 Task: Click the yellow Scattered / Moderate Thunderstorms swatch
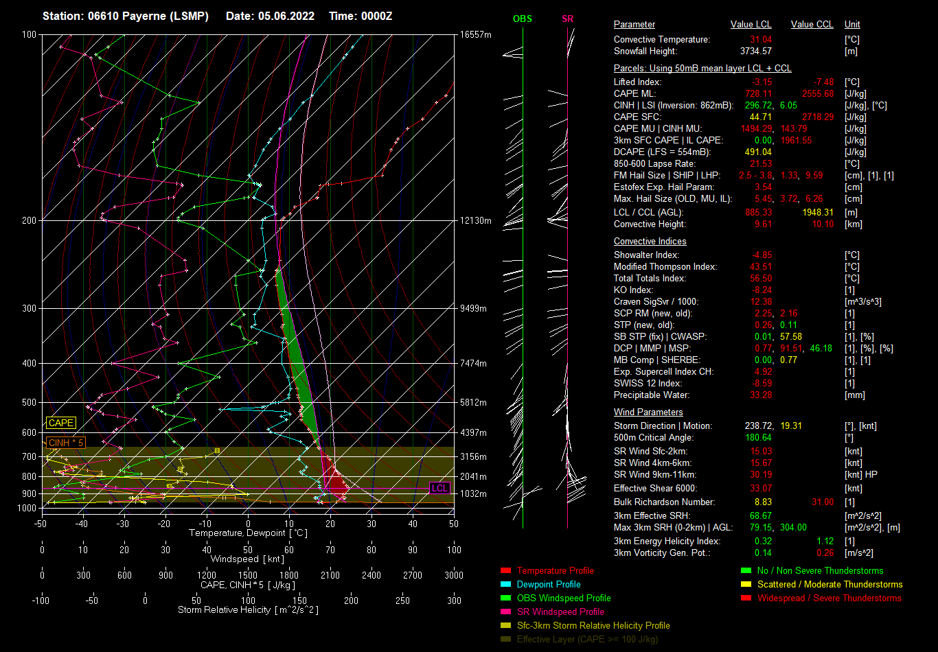coord(746,585)
